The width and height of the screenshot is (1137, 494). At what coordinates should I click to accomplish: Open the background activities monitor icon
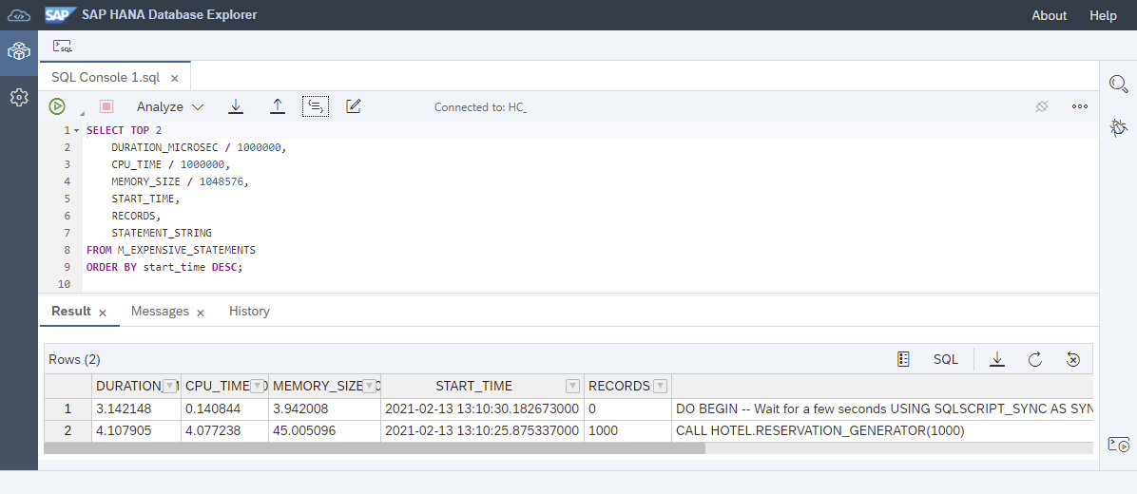(x=1119, y=444)
